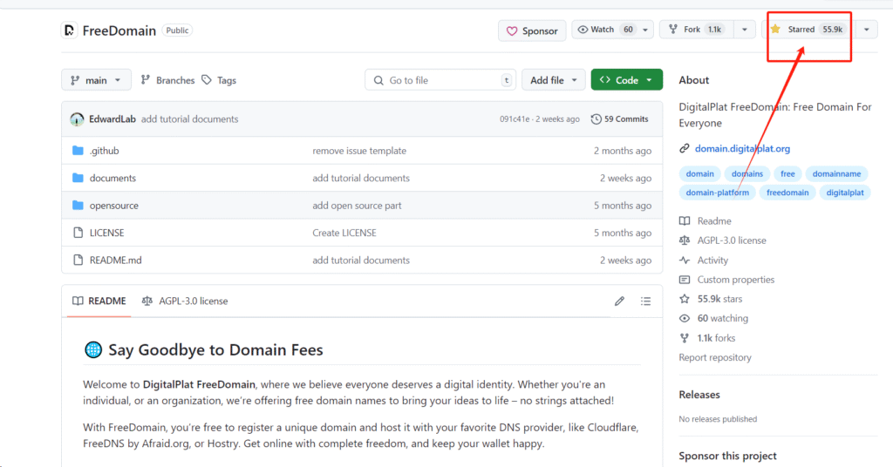Image resolution: width=893 pixels, height=467 pixels.
Task: Click the heart Sponsor button
Action: (x=532, y=30)
